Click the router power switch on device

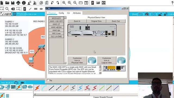point(80,28)
